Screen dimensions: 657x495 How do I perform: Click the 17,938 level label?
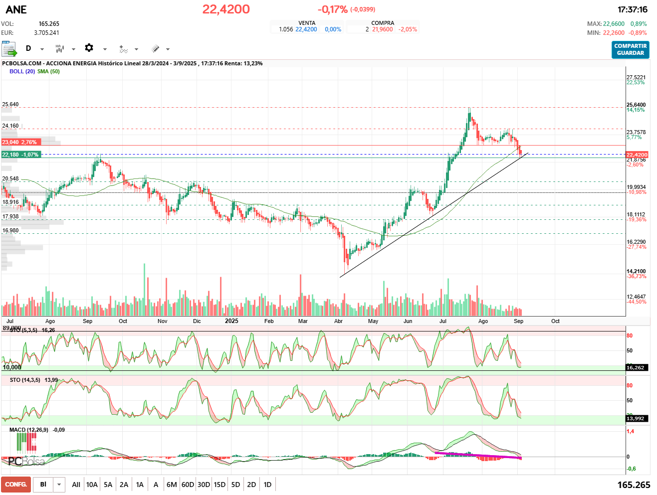(x=10, y=216)
